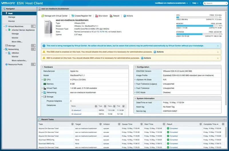This screenshot has height=151, width=229.
Task: Click the Memory icon in Hardware
Action: point(45,84)
